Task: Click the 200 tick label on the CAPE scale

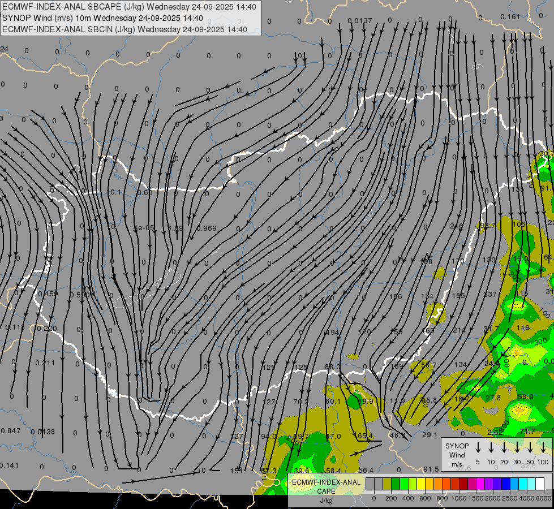Action: point(391,498)
